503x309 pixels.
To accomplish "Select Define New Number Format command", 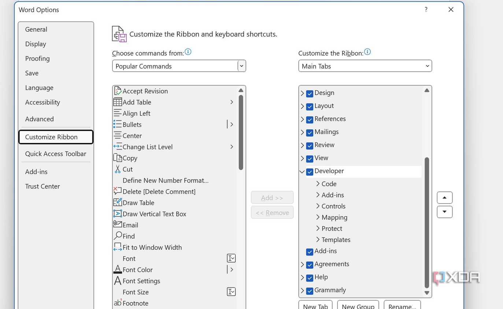I will pos(166,180).
